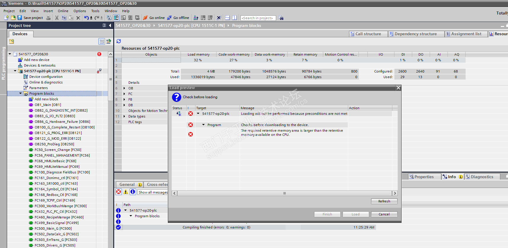Select Online & diagnostics in the project tree
The height and width of the screenshot is (248, 508).
[46, 82]
